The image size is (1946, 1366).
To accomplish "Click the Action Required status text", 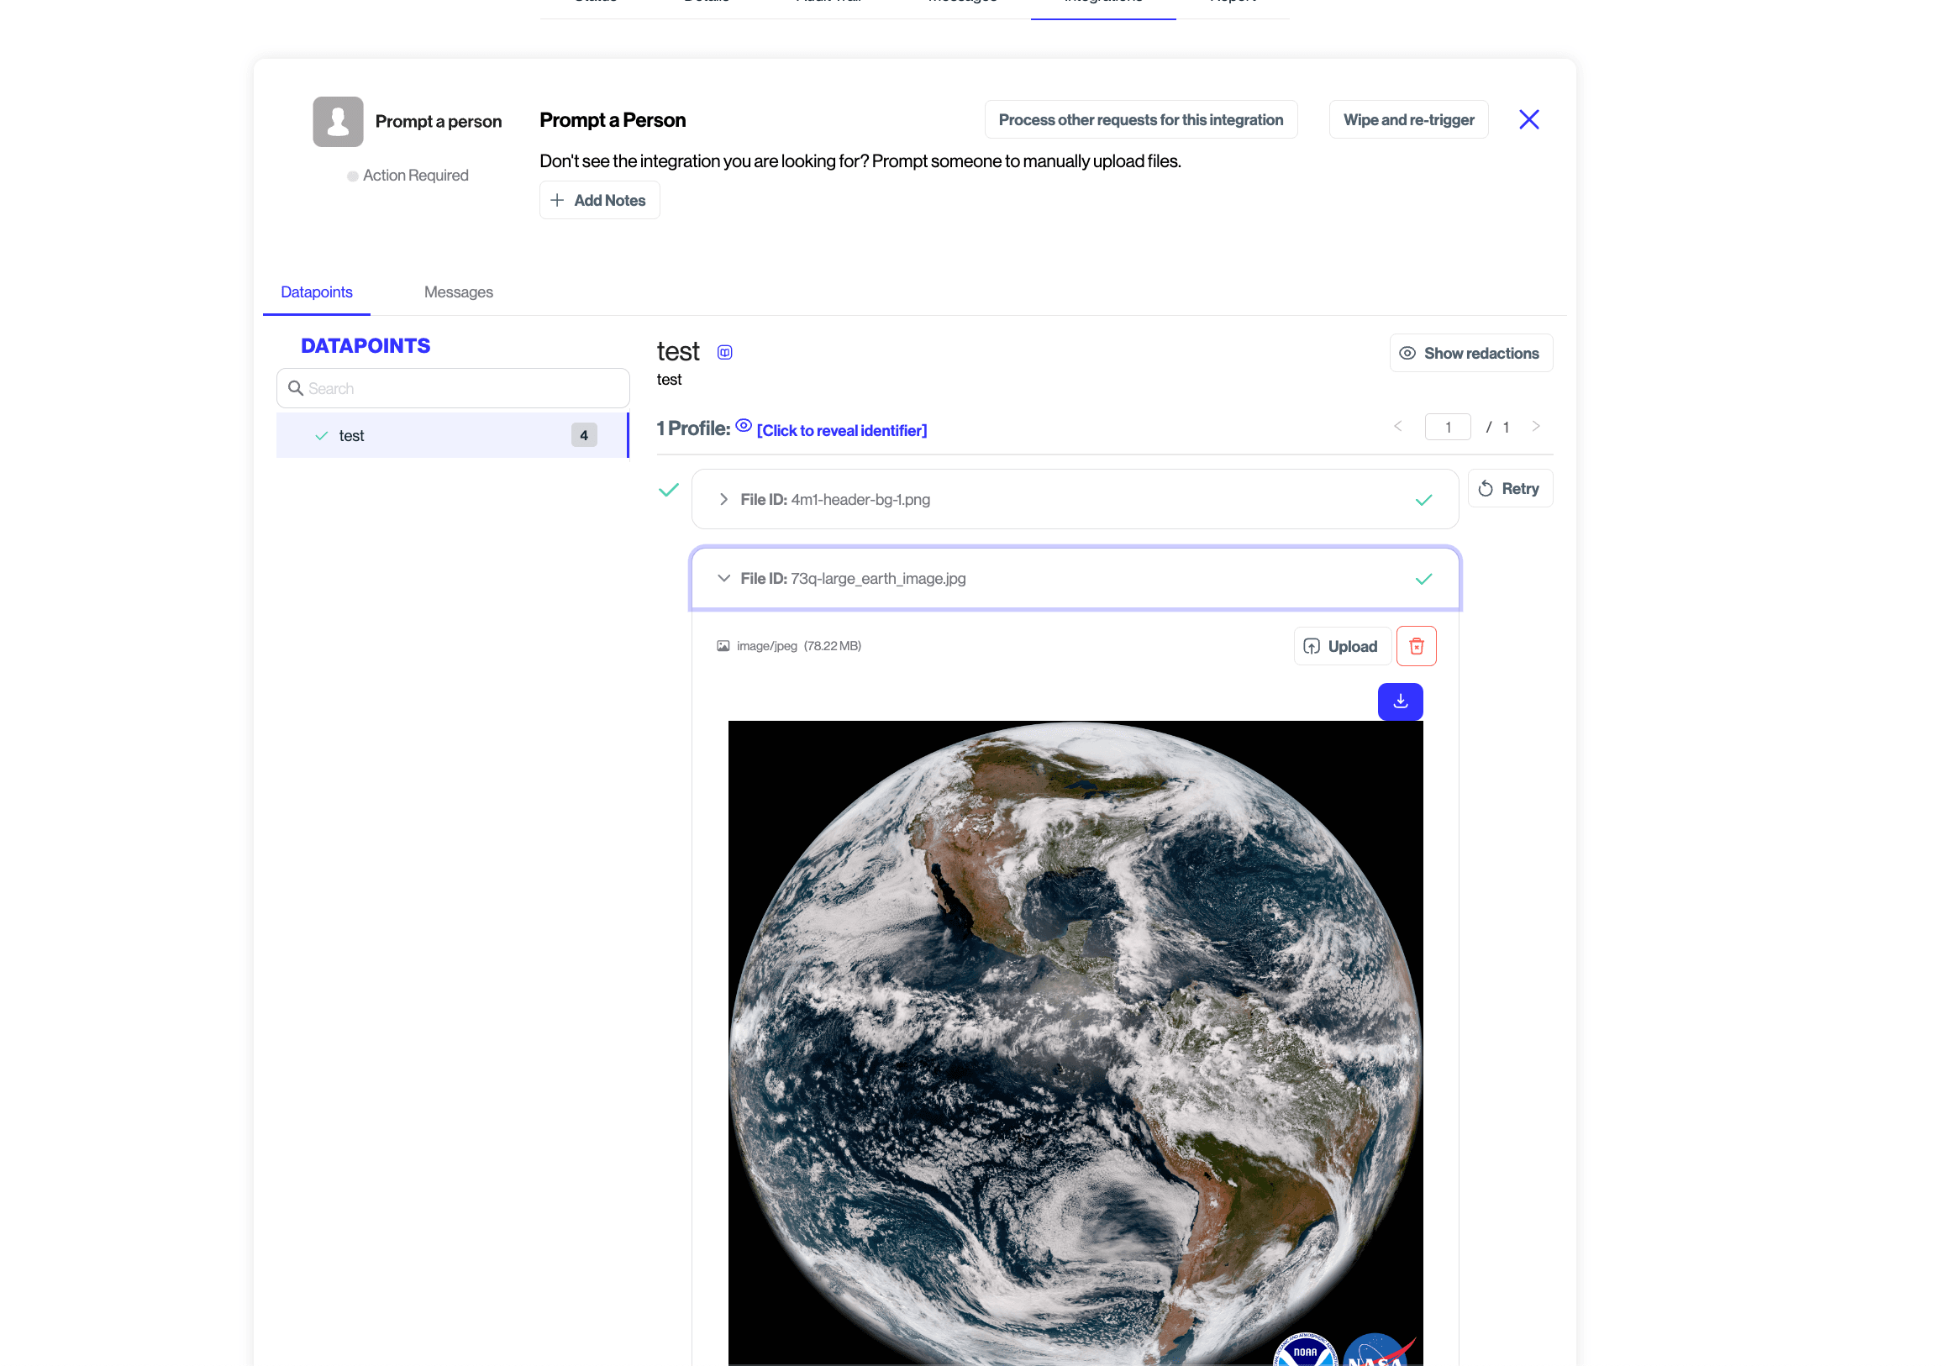I will pyautogui.click(x=415, y=176).
